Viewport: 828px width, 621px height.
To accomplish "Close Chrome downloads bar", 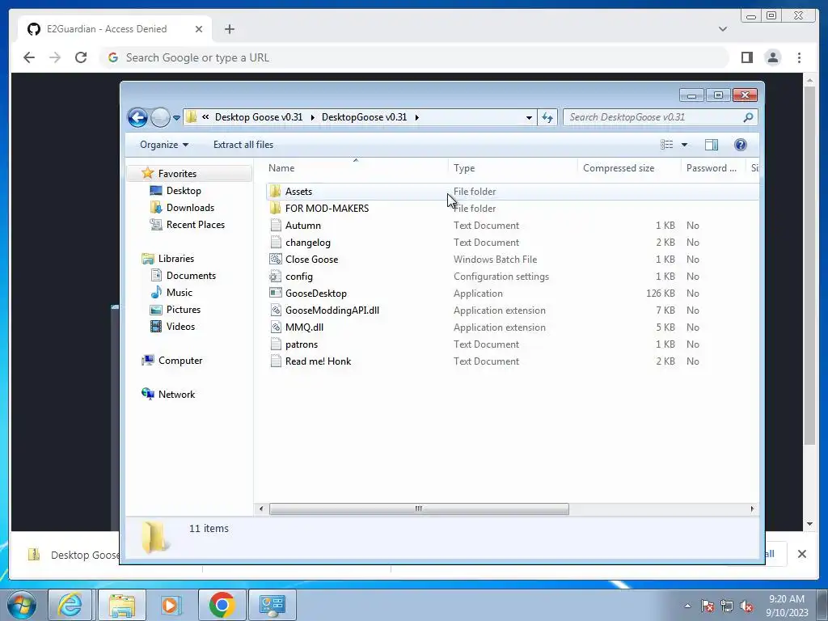I will [801, 554].
